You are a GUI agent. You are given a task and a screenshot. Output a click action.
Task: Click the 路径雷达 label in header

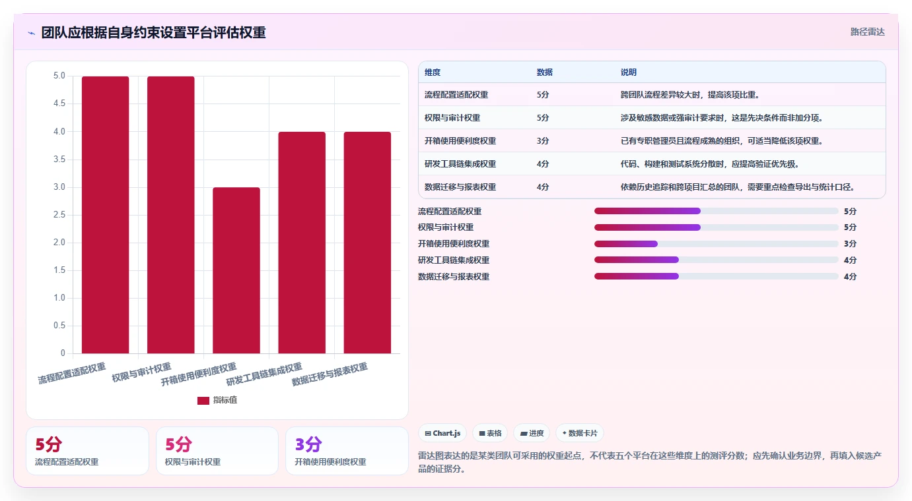pyautogui.click(x=867, y=32)
